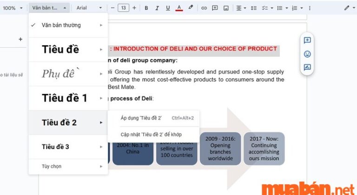Select 'Tiêu đề 3' heading style
The width and height of the screenshot is (357, 195).
coord(68,147)
